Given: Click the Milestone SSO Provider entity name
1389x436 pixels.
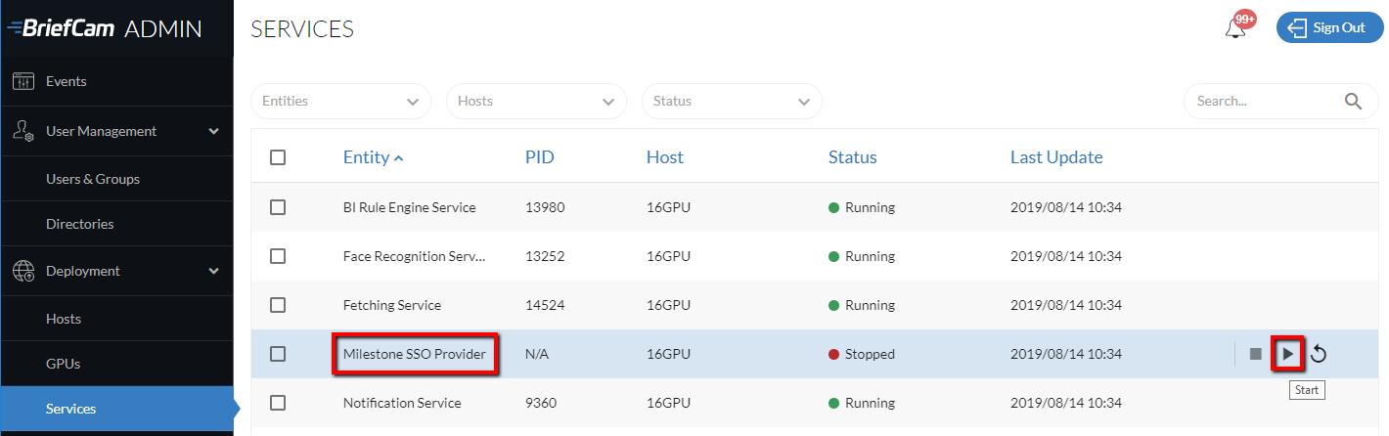Looking at the screenshot, I should pos(415,354).
